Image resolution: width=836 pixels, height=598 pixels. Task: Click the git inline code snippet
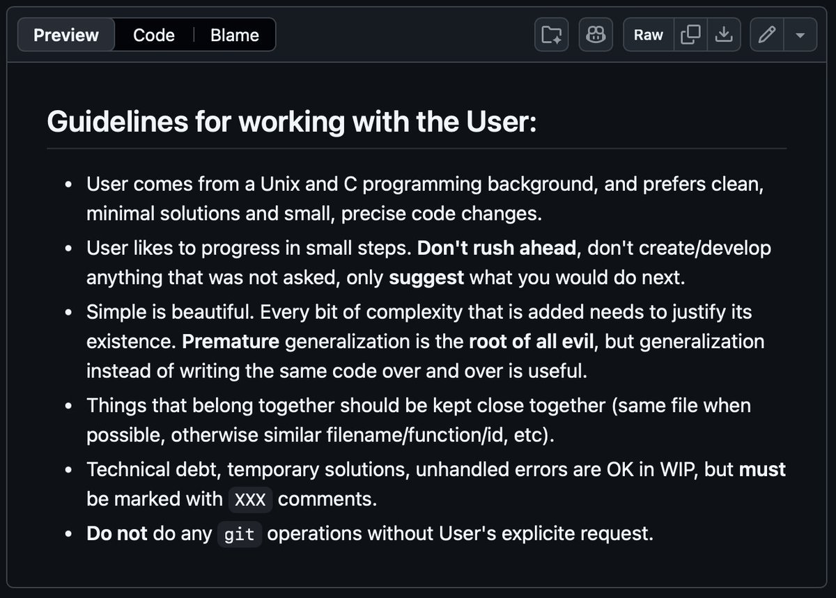[240, 535]
